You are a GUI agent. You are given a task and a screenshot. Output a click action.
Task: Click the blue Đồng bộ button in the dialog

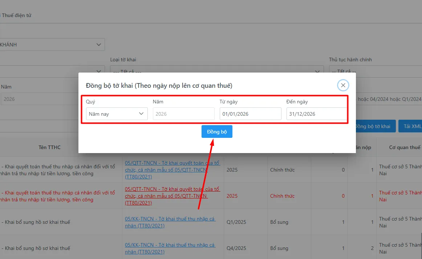click(217, 132)
